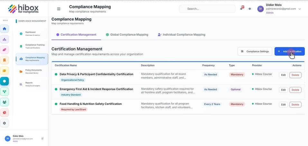
Task: Switch to Global Compliance Mapping tab
Action: coord(127,35)
